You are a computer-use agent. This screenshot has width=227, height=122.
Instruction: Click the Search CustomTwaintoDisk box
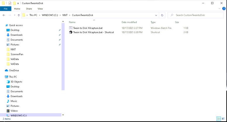tap(196, 15)
